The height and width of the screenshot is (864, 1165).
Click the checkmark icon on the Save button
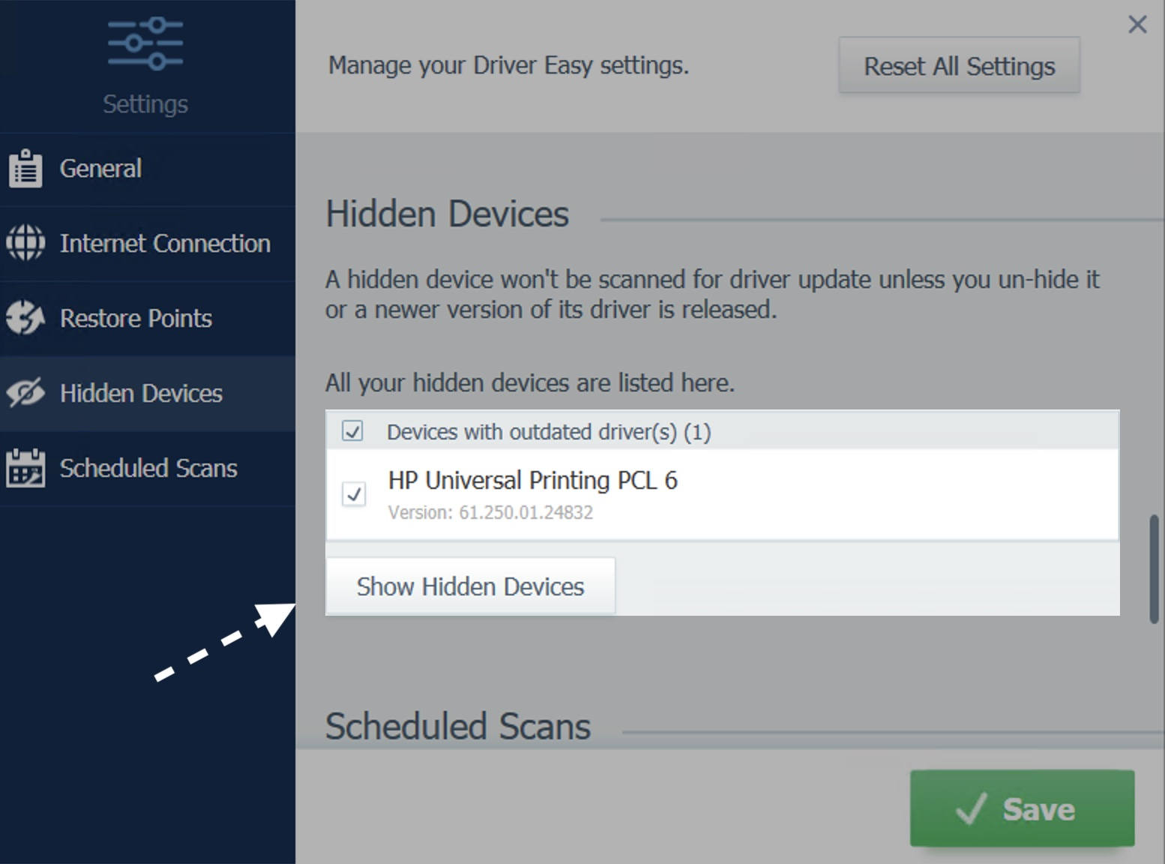pos(973,808)
